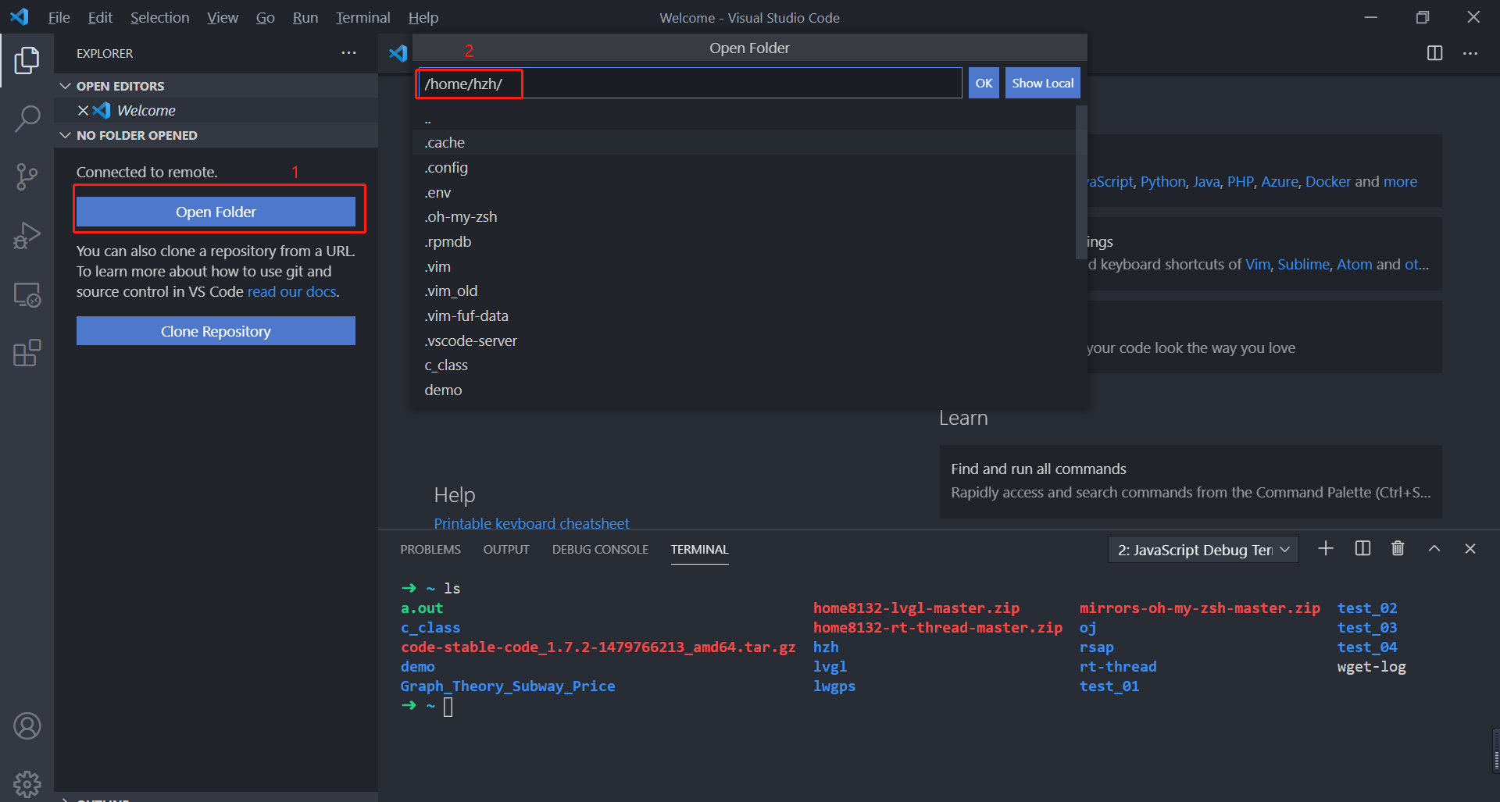Open the Printable keyboard cheatsheet link
Viewport: 1500px width, 802px height.
[531, 523]
